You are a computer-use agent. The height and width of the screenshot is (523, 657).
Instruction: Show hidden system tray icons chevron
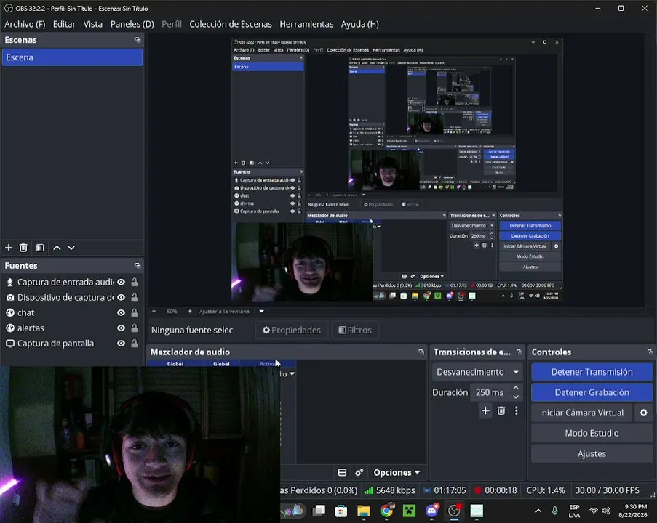[x=538, y=511]
